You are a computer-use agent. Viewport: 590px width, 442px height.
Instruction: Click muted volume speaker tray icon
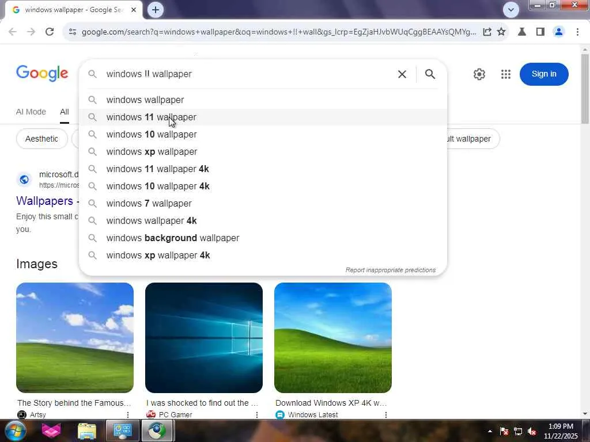click(532, 432)
